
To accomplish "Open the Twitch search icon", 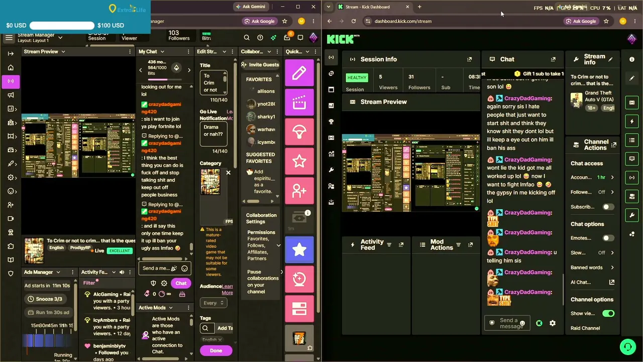I will pos(247,38).
